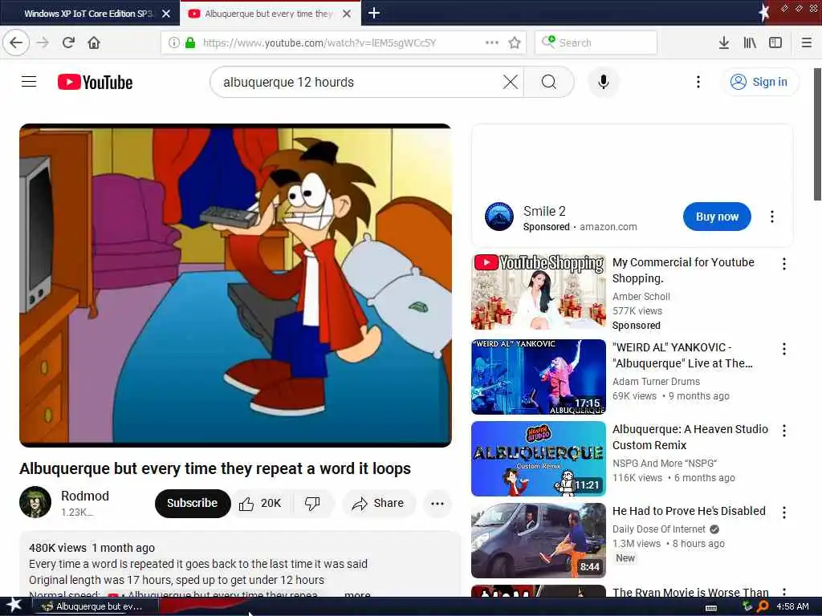
Task: Open the browser downloads icon
Action: pos(724,43)
